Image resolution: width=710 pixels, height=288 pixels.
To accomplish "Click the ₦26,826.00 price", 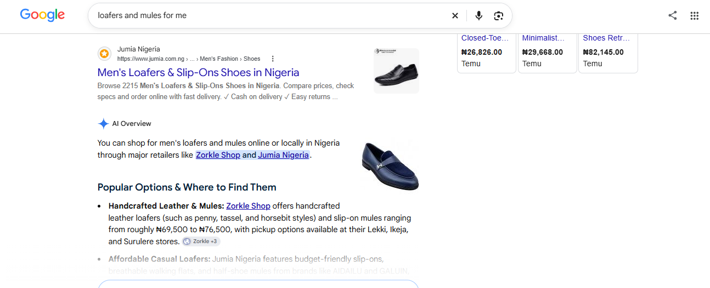I will click(482, 52).
